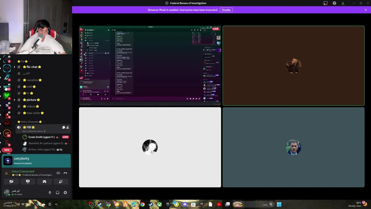
Task: Focus the live screen share stream tile
Action: pyautogui.click(x=150, y=66)
